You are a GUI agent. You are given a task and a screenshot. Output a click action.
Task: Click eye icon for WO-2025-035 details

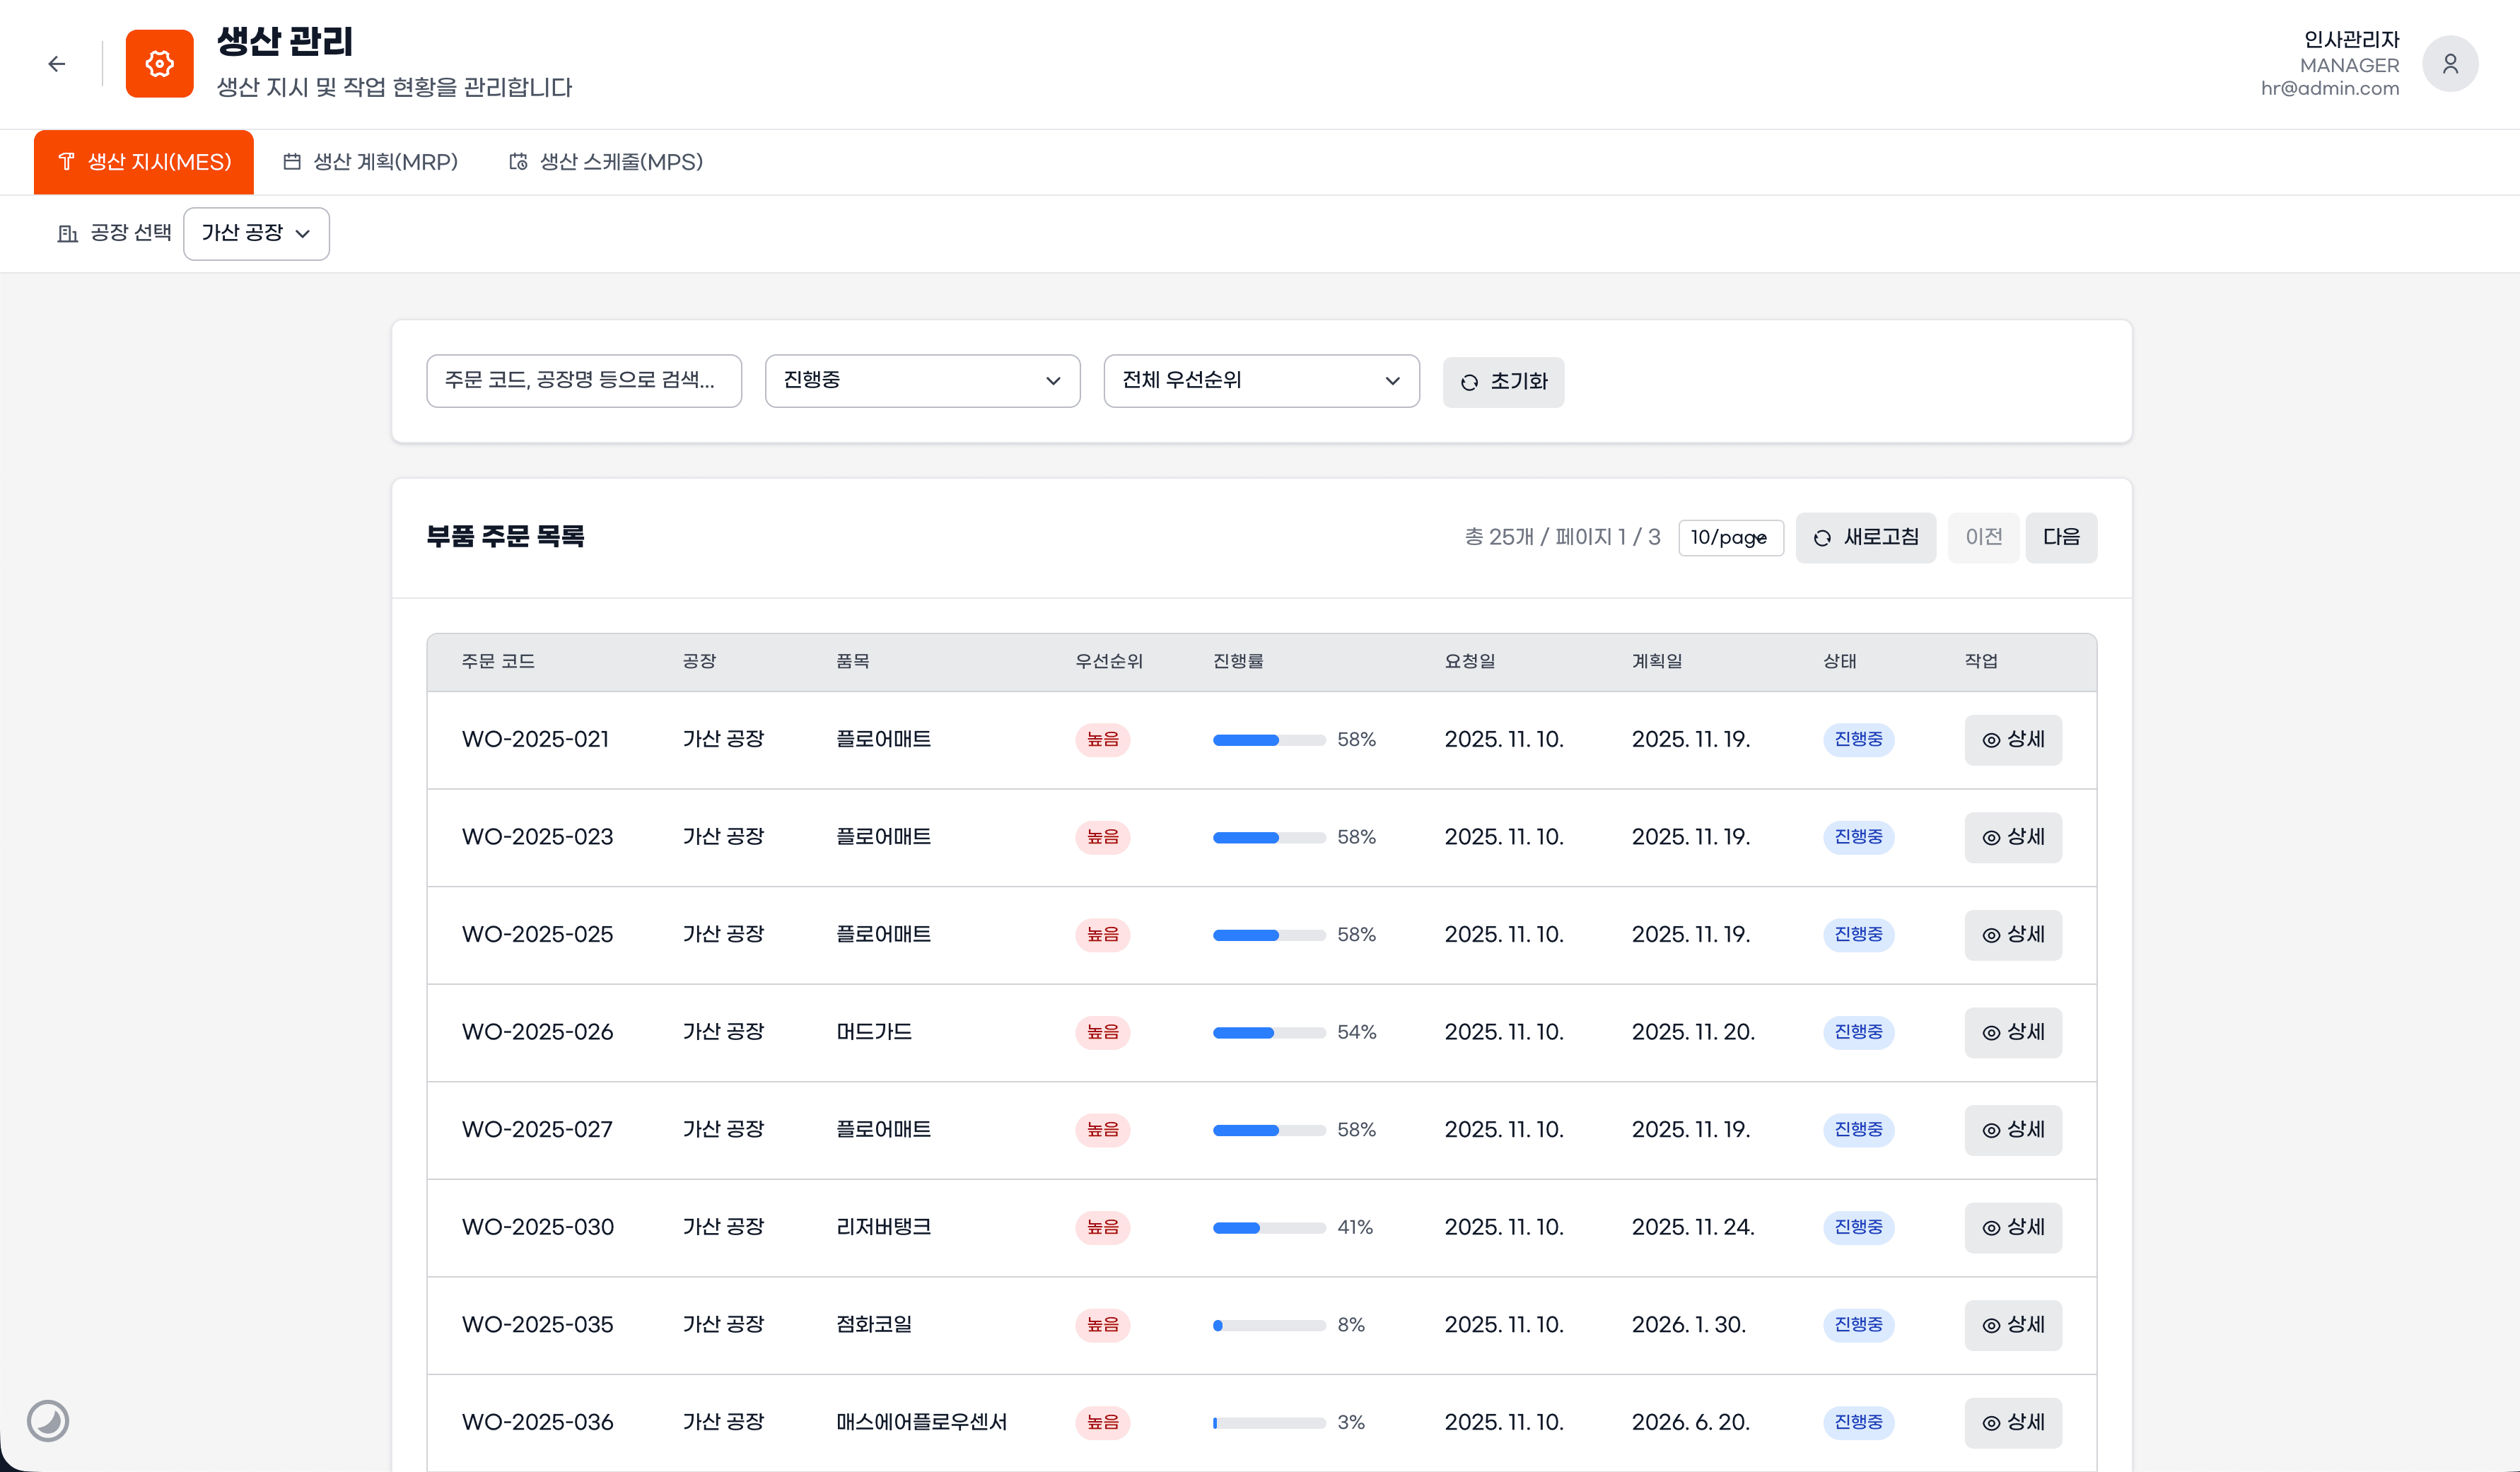[1991, 1325]
